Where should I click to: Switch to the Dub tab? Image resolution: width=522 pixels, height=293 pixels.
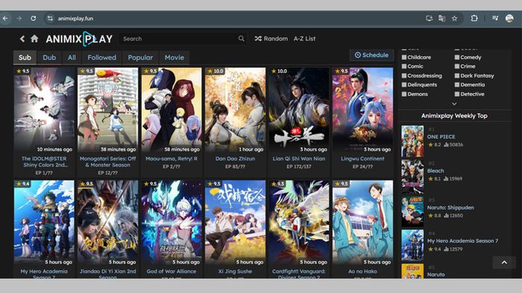tap(49, 57)
